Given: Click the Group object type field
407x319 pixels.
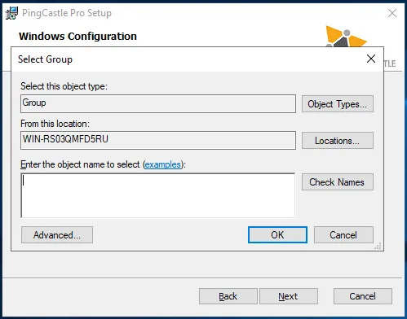Looking at the screenshot, I should pyautogui.click(x=158, y=103).
